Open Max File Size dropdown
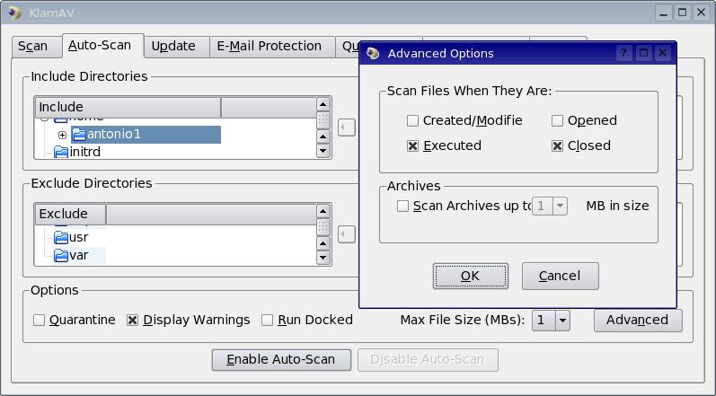Viewport: 716px width, 396px height. pyautogui.click(x=562, y=321)
